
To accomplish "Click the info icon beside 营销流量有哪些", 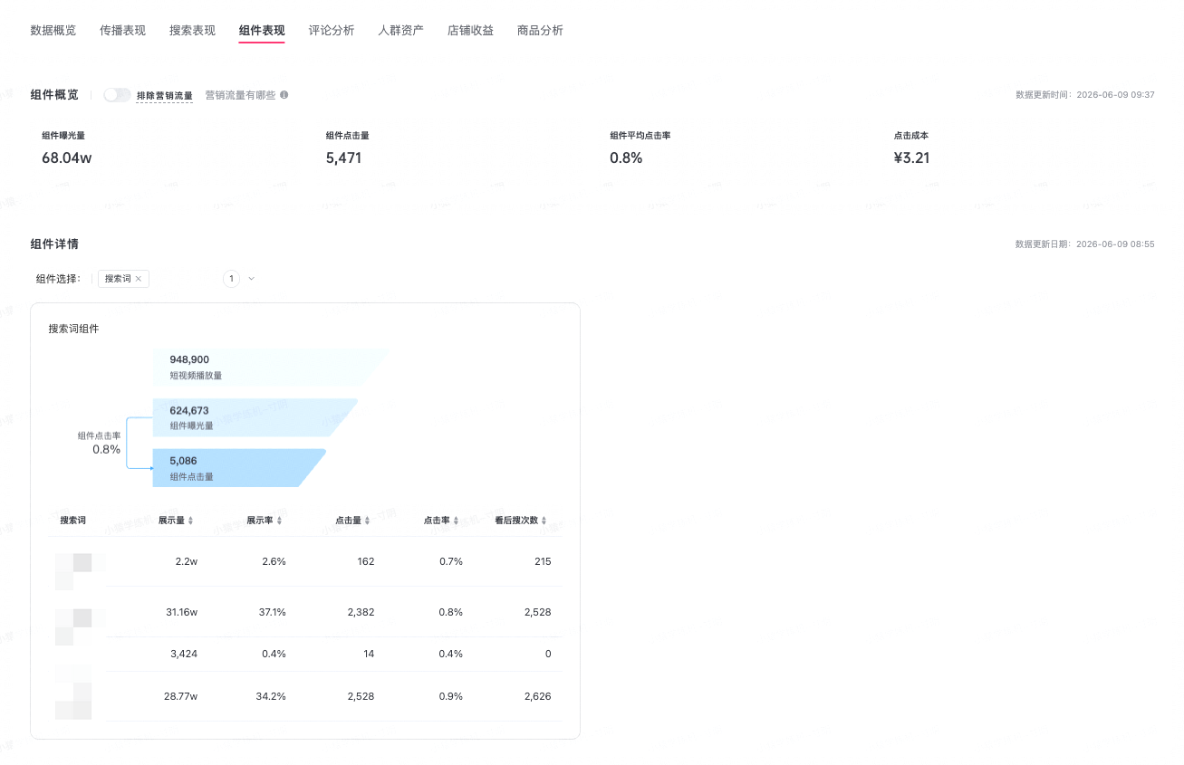I will (x=284, y=95).
